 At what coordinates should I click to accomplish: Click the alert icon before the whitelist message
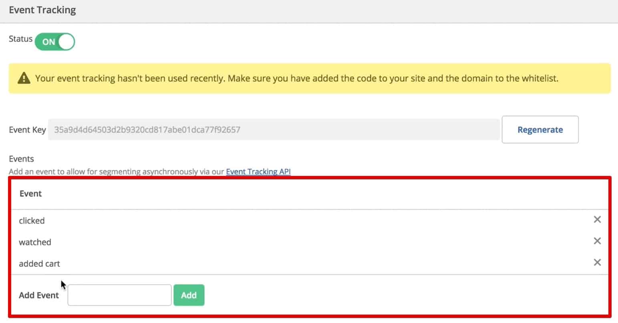(x=24, y=78)
